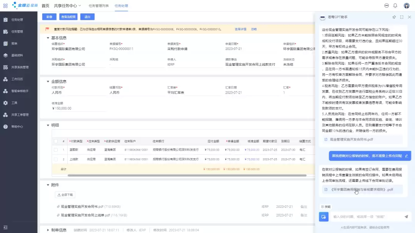Expand the GPT assistant panel to fullscreen
The image size is (415, 233).
pos(402,17)
